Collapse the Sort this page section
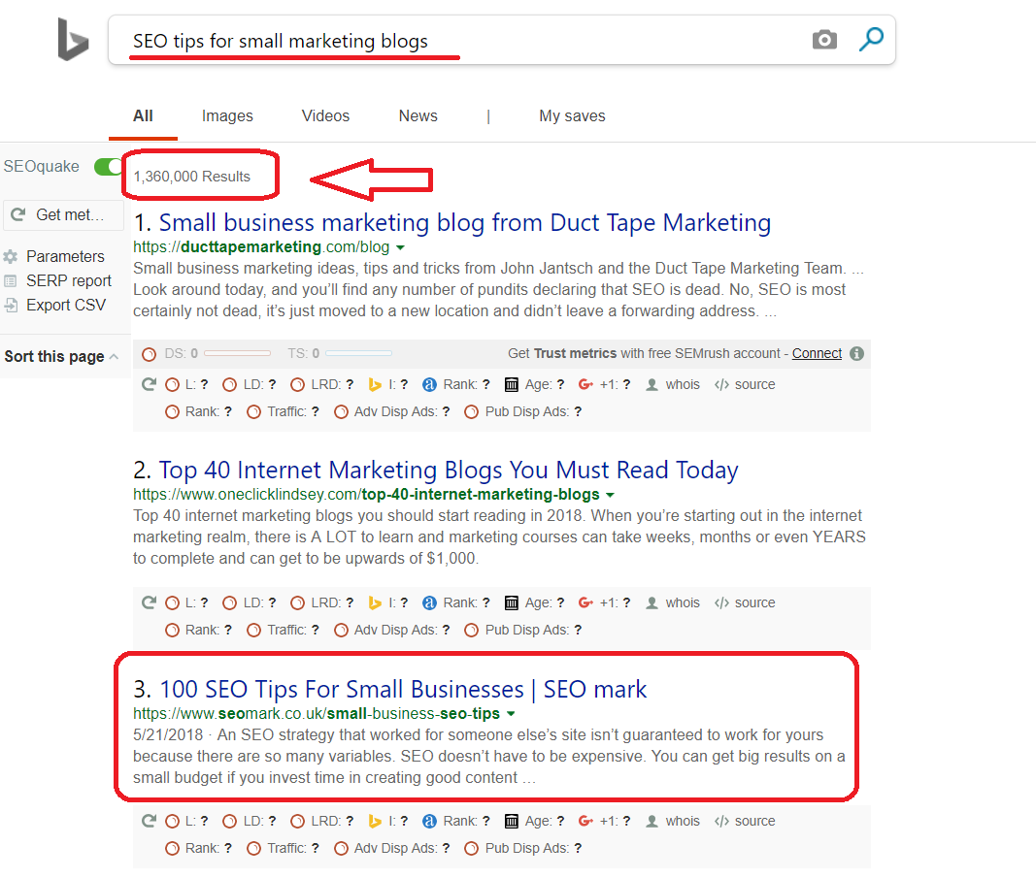The image size is (1036, 878). click(x=61, y=356)
